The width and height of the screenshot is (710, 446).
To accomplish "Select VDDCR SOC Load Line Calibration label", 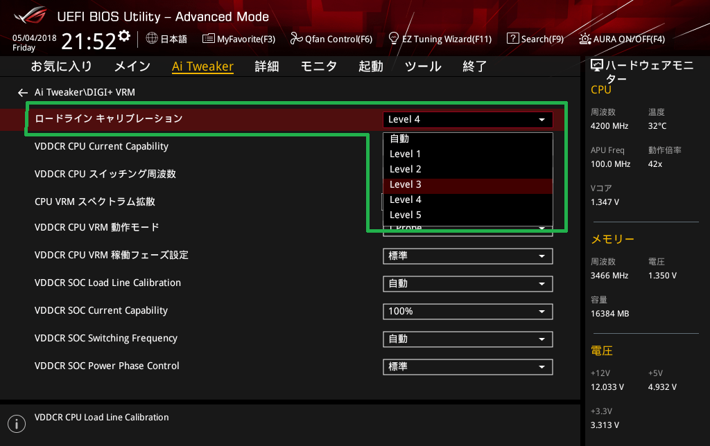I will tap(107, 283).
